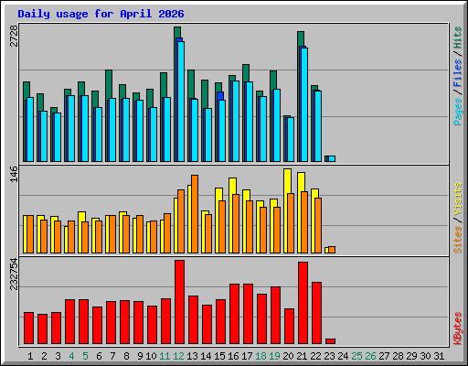Click the red KBytes bar for day 21

click(303, 303)
